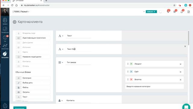The height and width of the screenshot is (109, 193).
Task: Open the Аналитика section in the sidebar
Action: pyautogui.click(x=5, y=47)
